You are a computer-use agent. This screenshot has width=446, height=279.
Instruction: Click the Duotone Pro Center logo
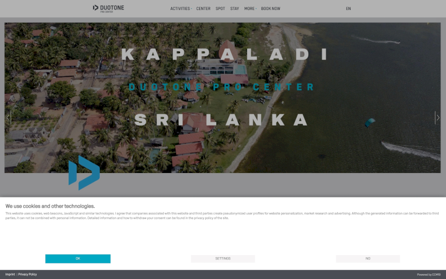(x=108, y=8)
